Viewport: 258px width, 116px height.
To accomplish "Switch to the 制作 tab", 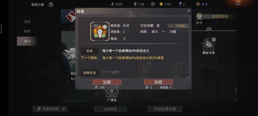I will coord(27,31).
